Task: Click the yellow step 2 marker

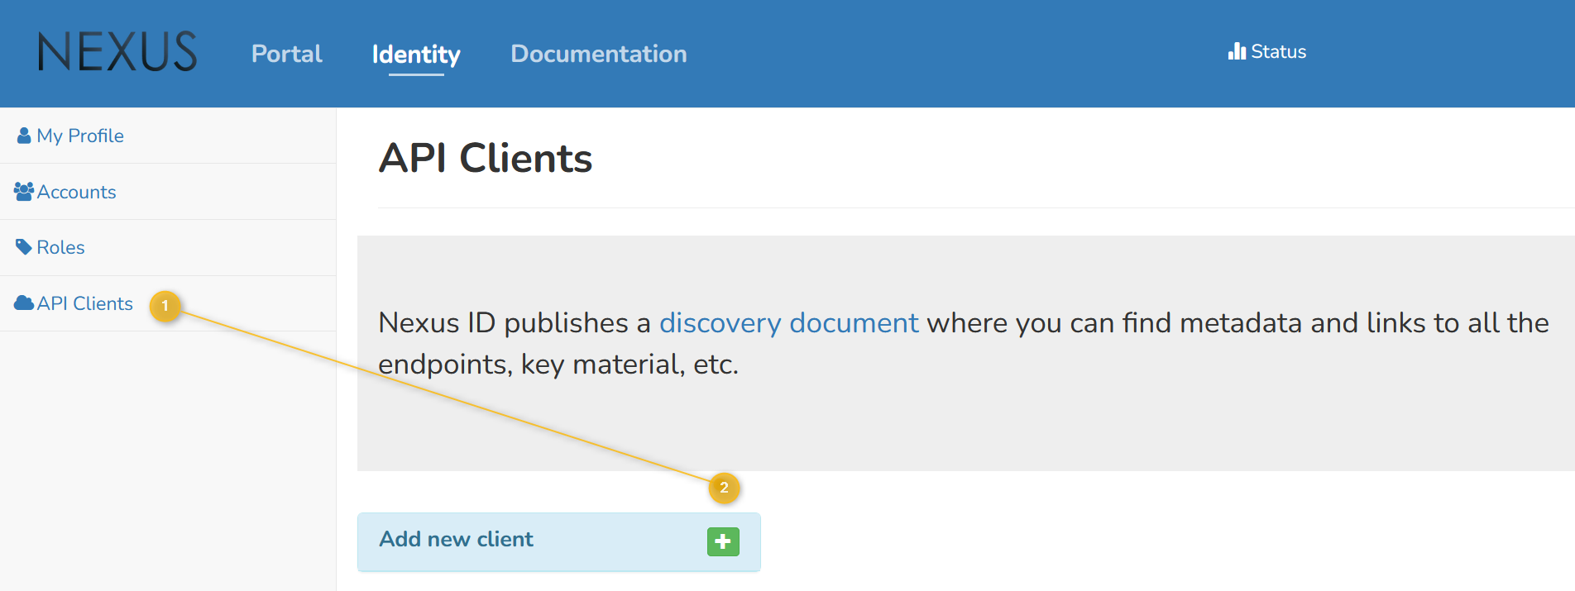Action: pyautogui.click(x=724, y=488)
